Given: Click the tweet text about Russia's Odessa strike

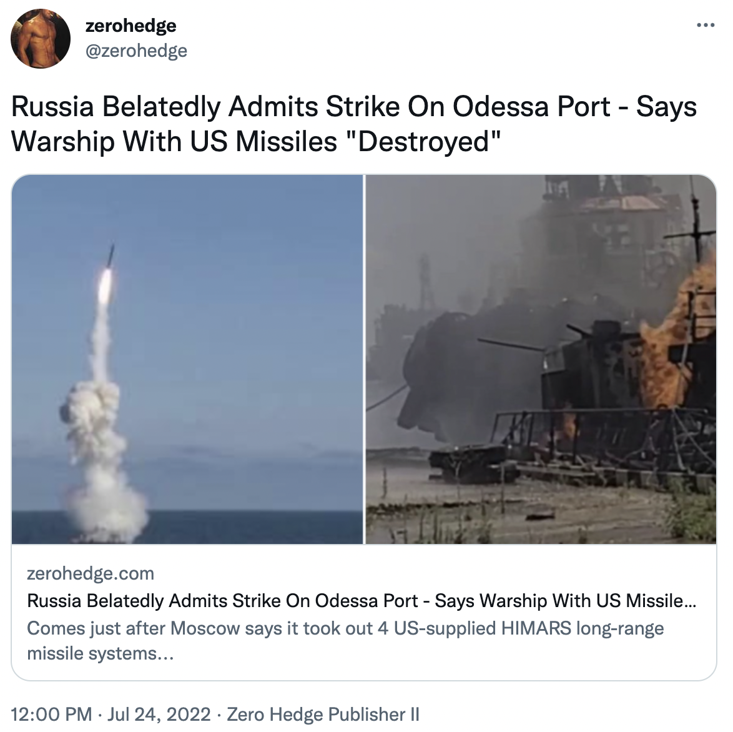Looking at the screenshot, I should pyautogui.click(x=354, y=124).
